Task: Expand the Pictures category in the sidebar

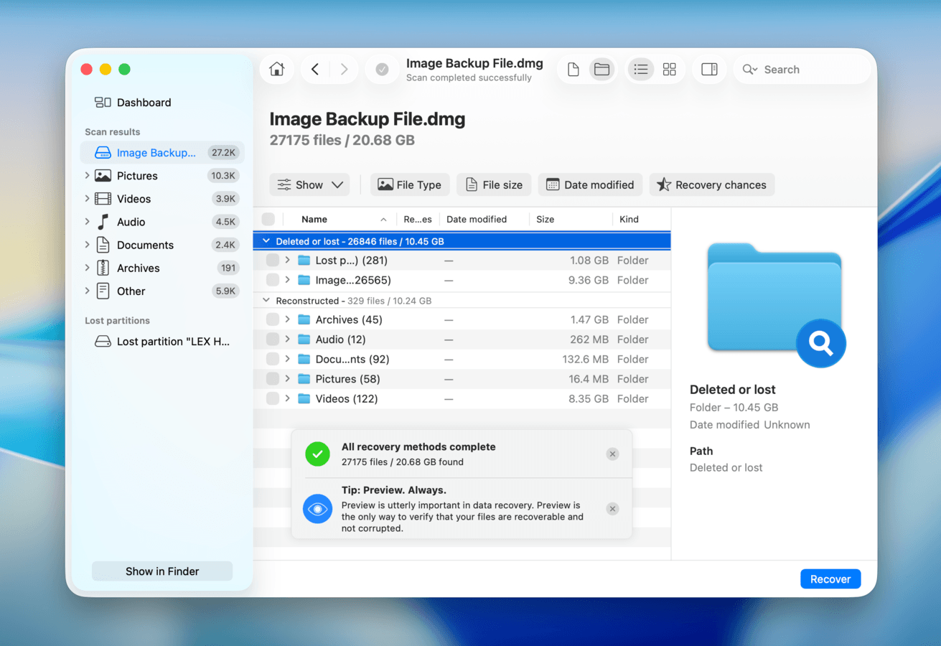Action: point(86,175)
